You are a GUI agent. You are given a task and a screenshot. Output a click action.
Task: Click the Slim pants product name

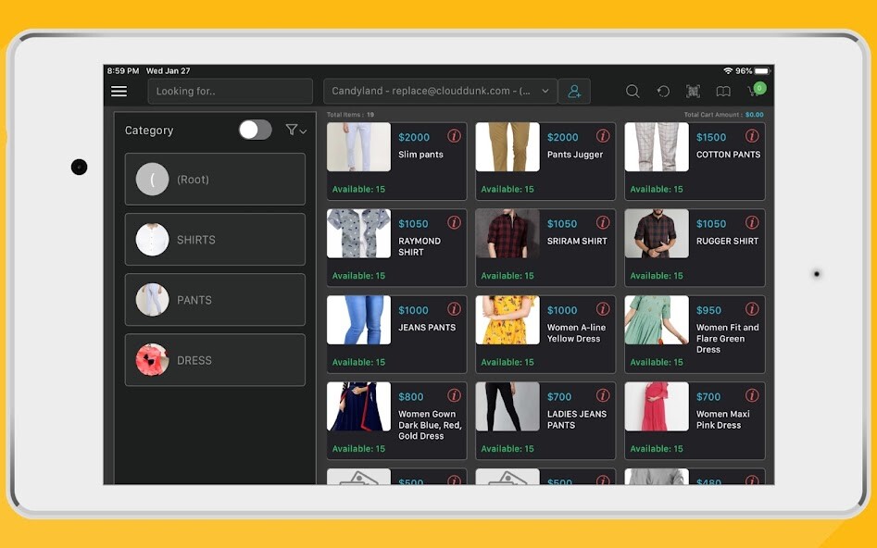coord(420,155)
